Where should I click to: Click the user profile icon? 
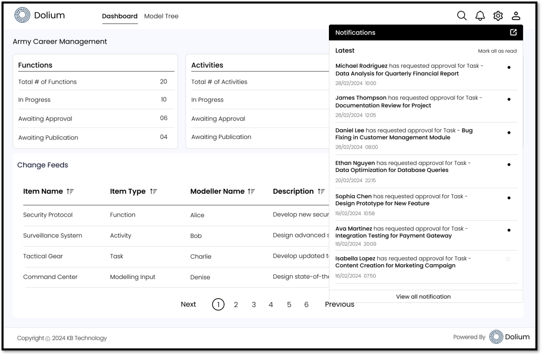coord(516,16)
